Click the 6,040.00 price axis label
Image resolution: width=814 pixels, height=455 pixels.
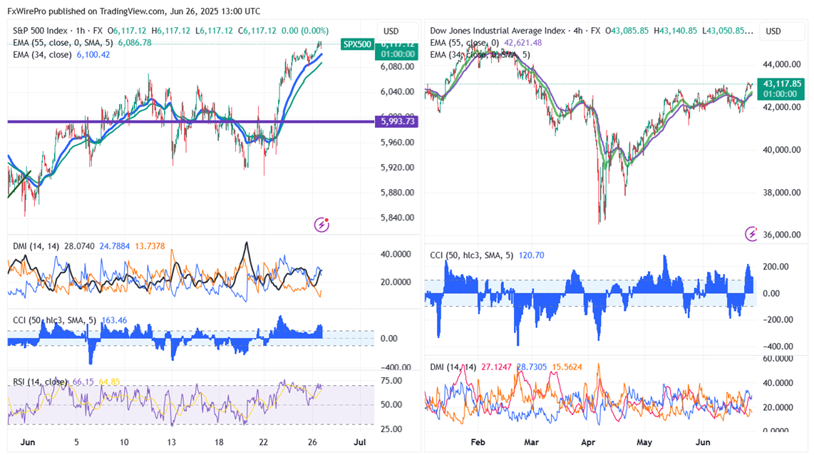pos(397,92)
